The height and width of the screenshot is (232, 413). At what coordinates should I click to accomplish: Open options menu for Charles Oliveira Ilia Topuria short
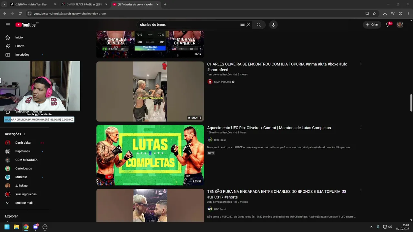click(x=361, y=63)
